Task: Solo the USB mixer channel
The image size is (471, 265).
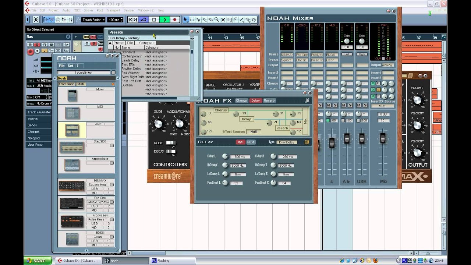Action: 365,105
